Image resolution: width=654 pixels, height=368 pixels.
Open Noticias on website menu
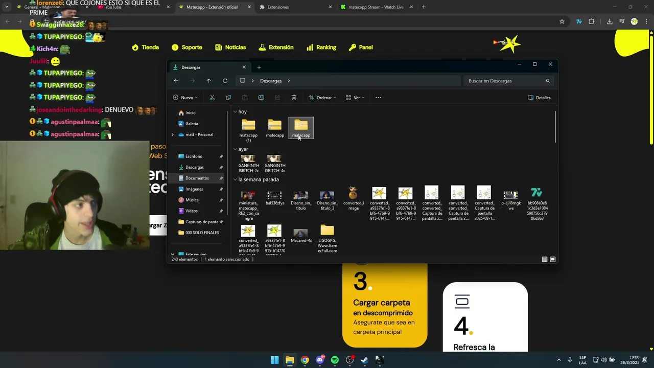point(230,48)
